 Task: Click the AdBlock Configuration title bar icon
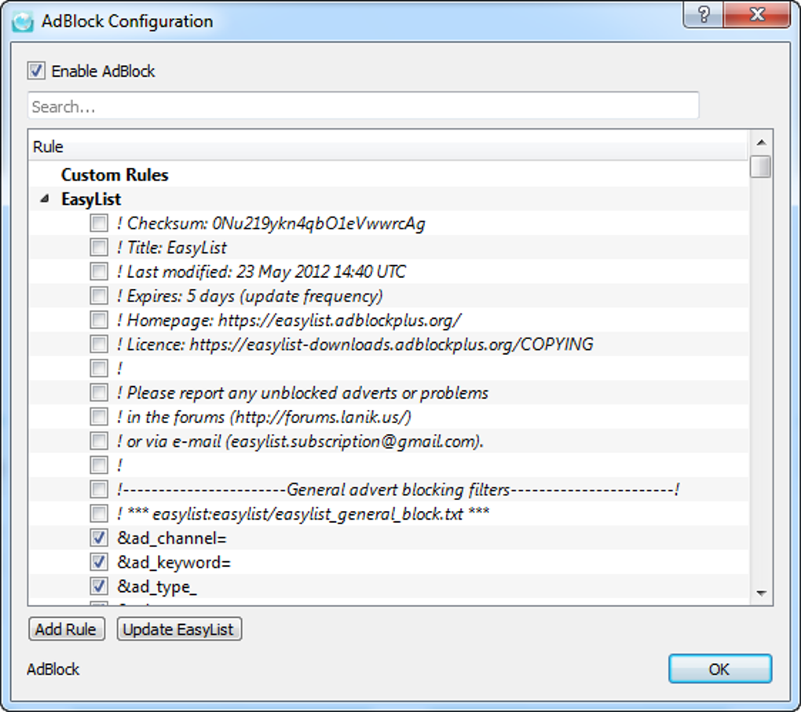click(x=23, y=21)
